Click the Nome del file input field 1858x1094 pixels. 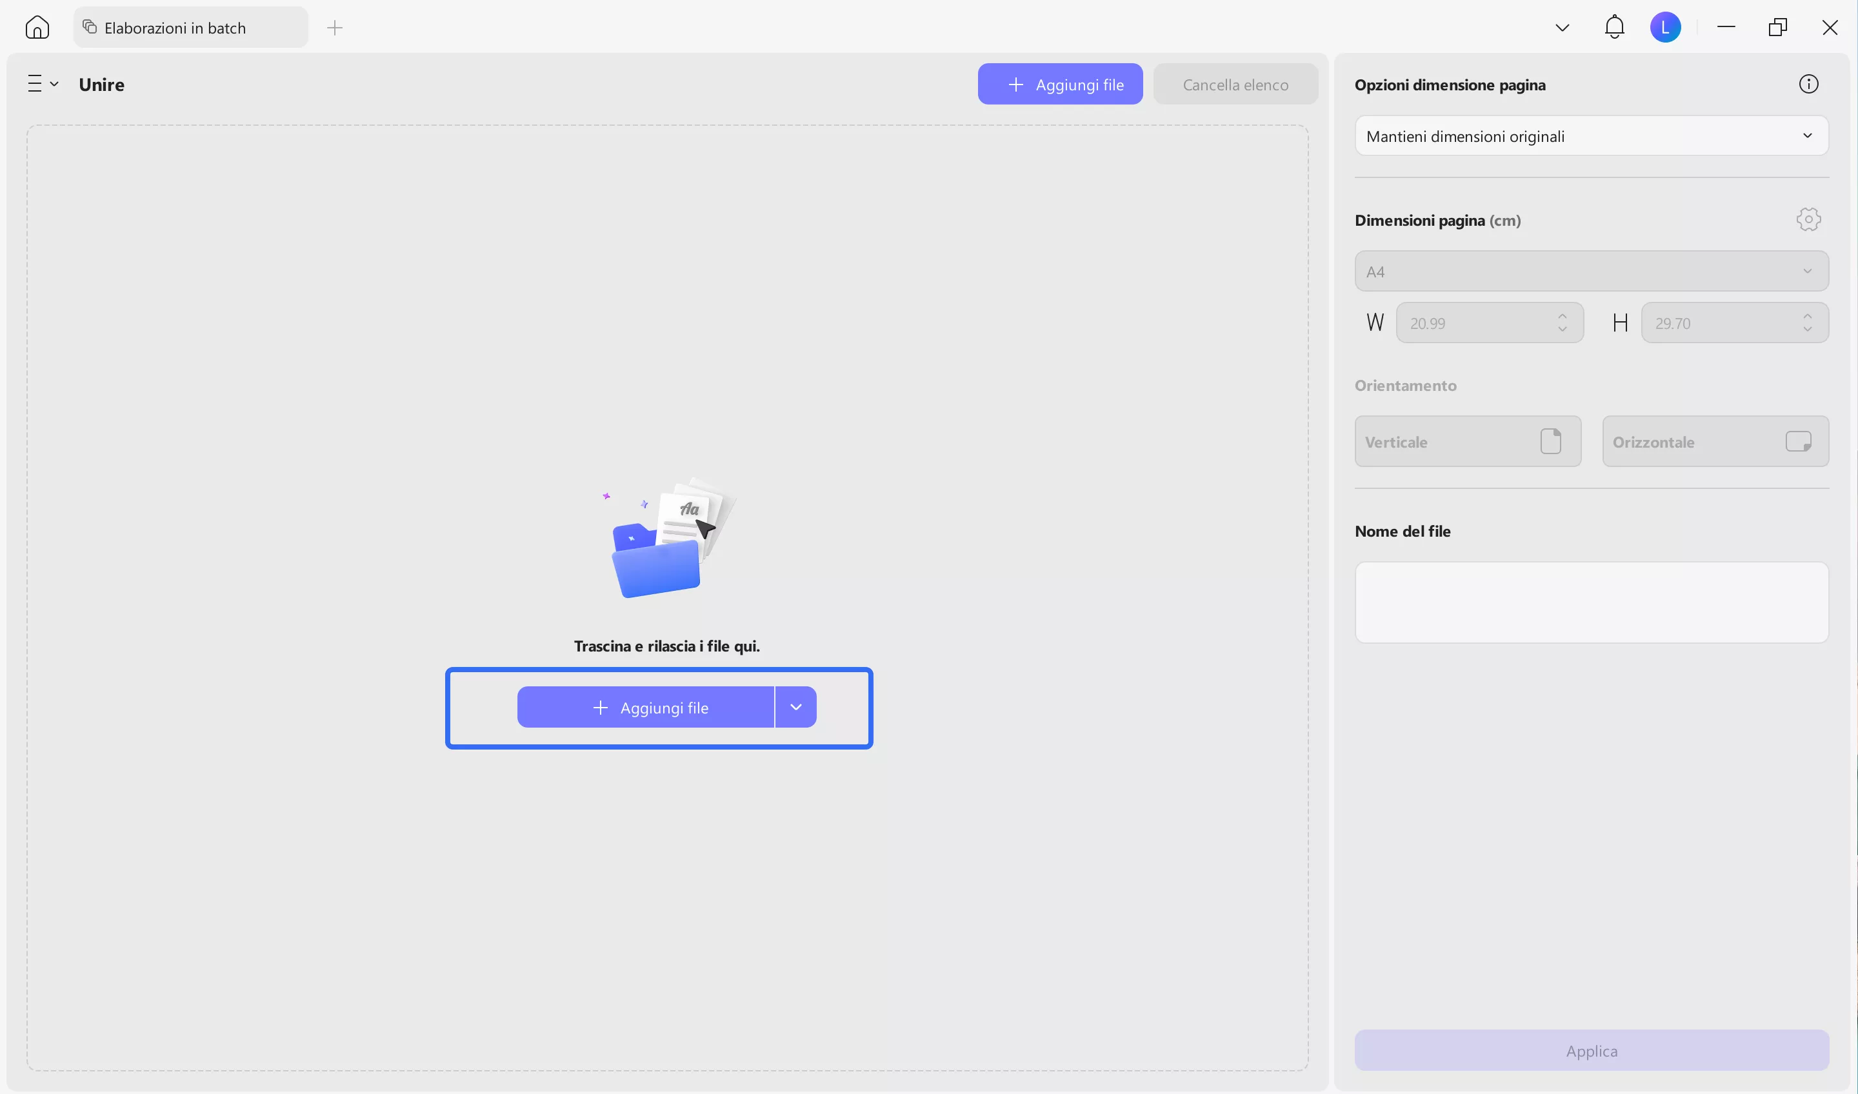1590,602
